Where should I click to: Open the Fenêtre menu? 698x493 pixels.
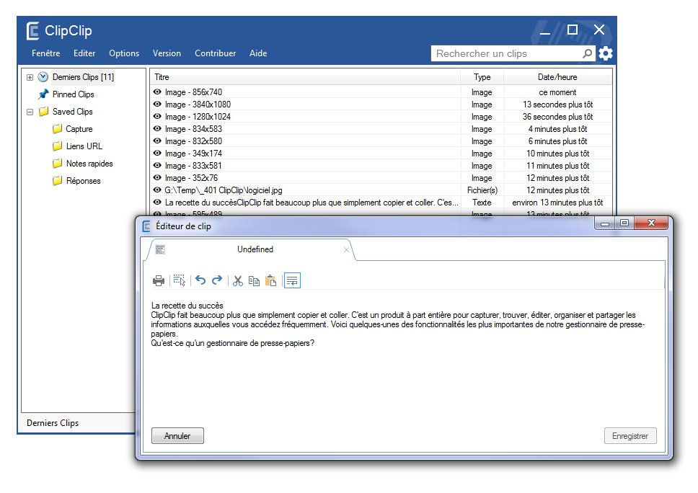click(x=46, y=53)
